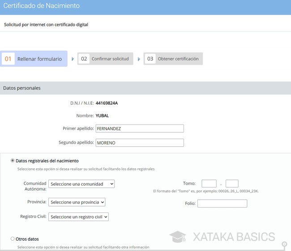Go to step 02 Confirmar solicitud
The image size is (291, 251).
(105, 59)
